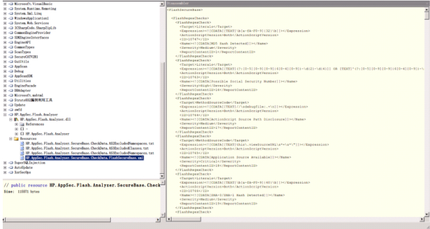Select the EngineAPI tree item label
The width and height of the screenshot is (430, 229).
point(22,43)
